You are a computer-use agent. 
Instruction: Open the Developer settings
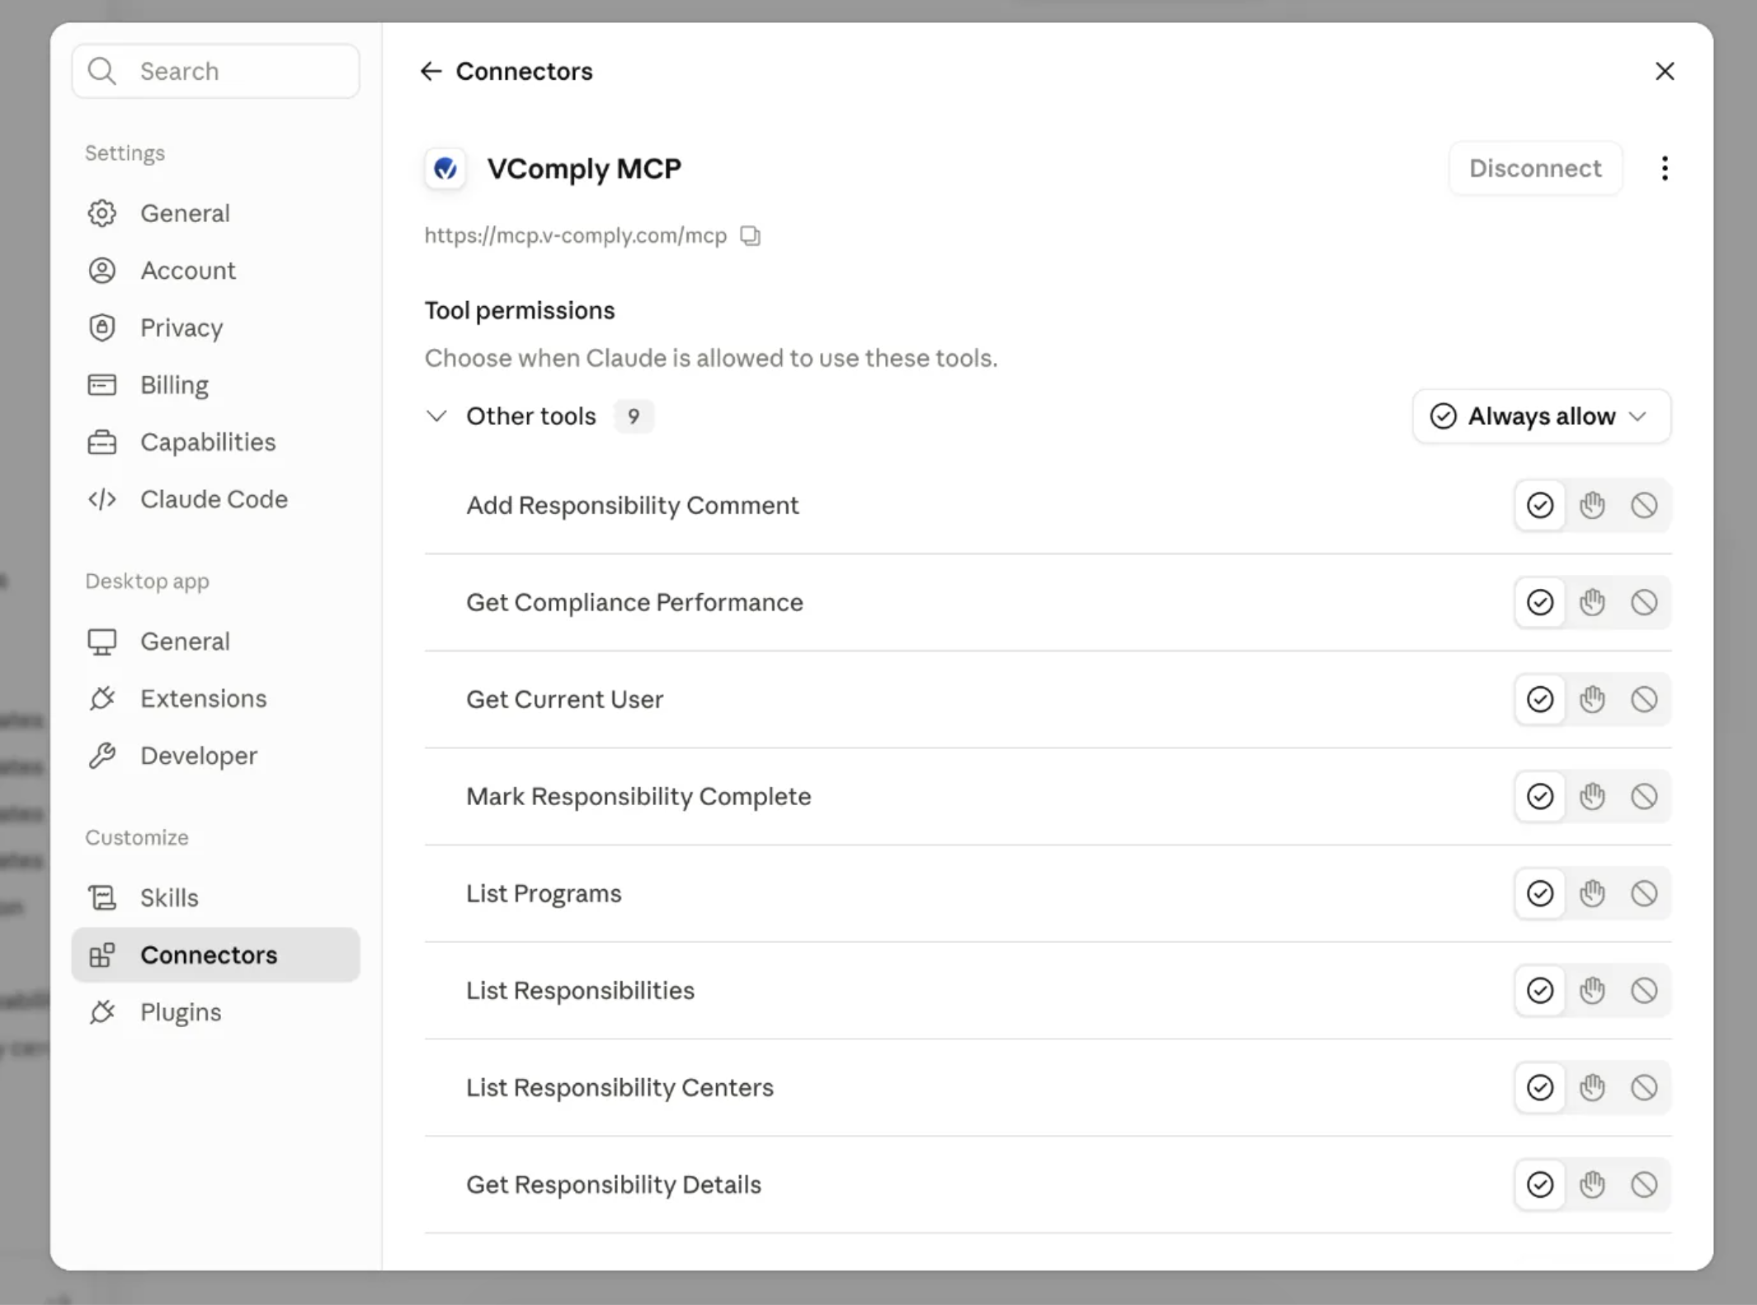[215, 756]
